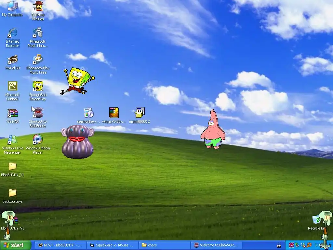
Task: Open the chars folder taskbar button
Action: [164, 245]
